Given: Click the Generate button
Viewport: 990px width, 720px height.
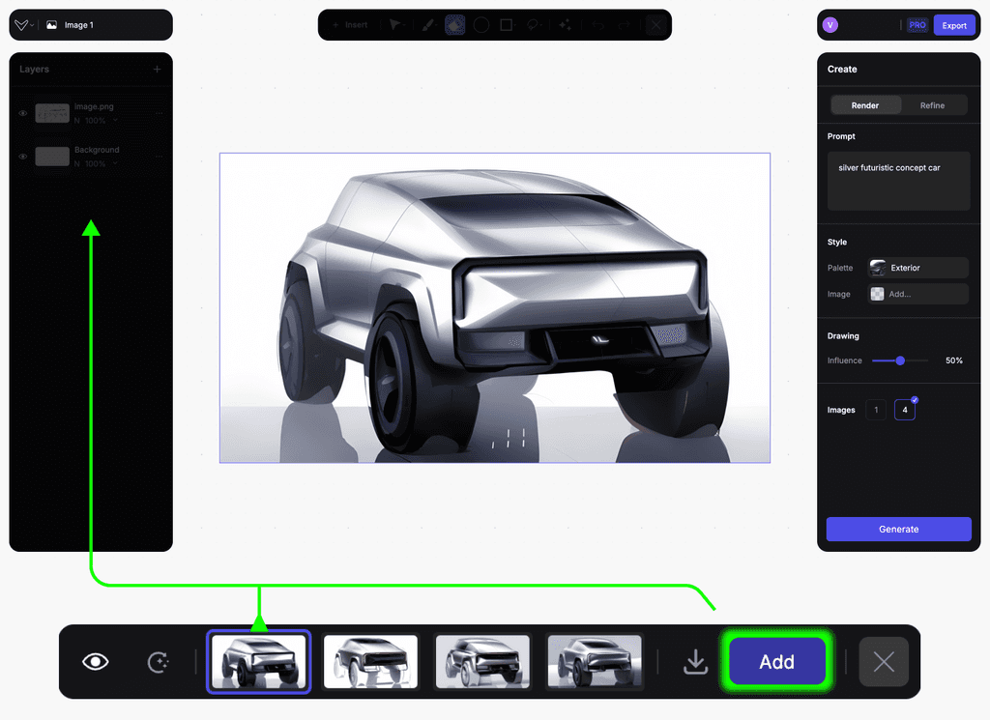Looking at the screenshot, I should coord(898,529).
